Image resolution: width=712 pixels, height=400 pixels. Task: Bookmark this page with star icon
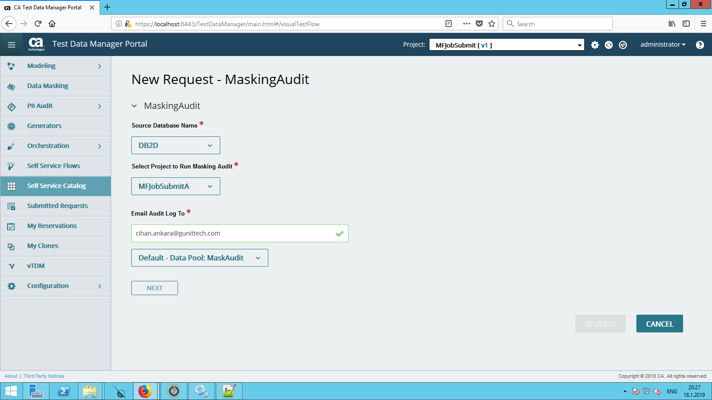tap(492, 24)
